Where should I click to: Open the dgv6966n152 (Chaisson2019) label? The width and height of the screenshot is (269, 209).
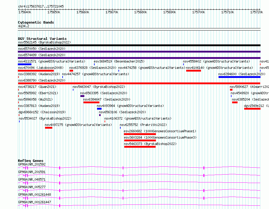42,112
